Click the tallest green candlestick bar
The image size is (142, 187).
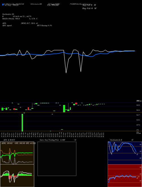pyautogui.click(x=22, y=122)
